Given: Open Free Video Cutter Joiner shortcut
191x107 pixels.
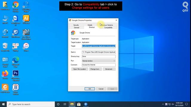Looking at the screenshot, I should [26, 34].
